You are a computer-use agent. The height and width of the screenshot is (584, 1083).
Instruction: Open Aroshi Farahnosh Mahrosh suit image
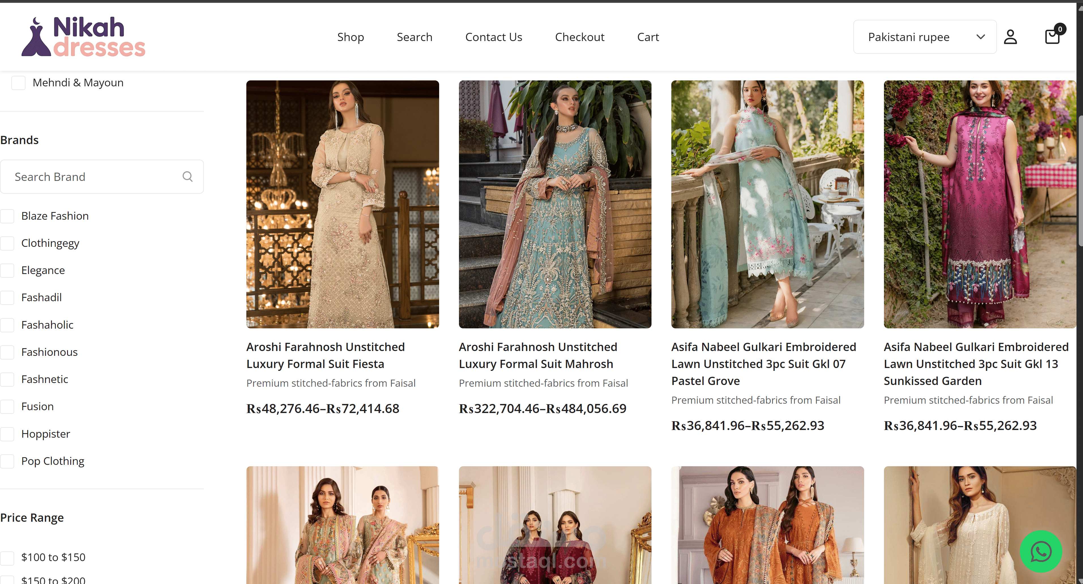(555, 204)
